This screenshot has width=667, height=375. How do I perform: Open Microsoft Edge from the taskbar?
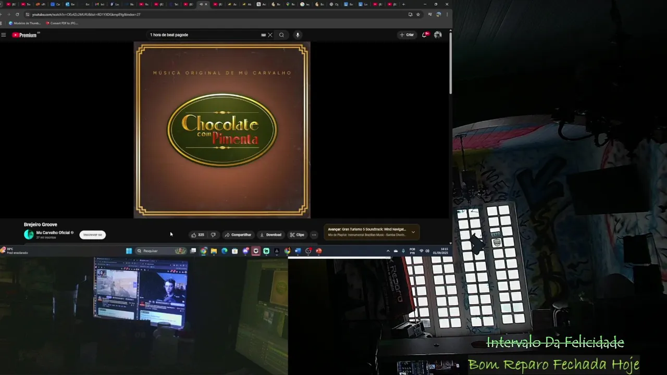224,251
